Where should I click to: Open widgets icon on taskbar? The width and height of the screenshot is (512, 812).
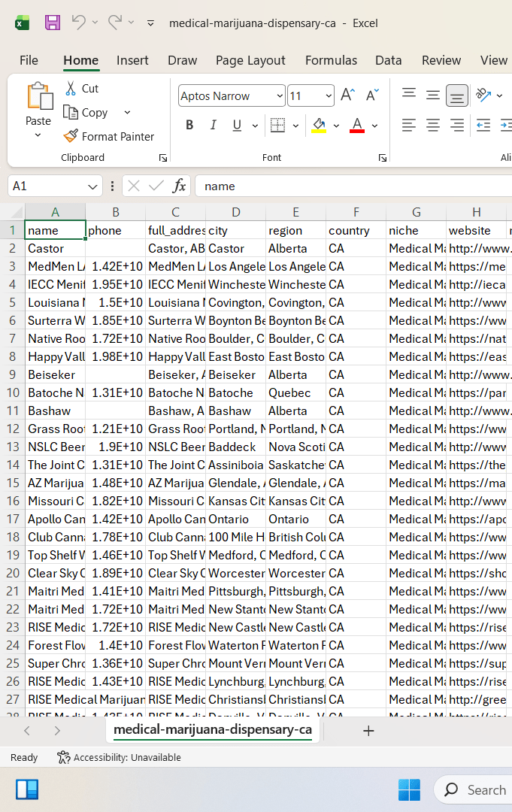tap(27, 789)
